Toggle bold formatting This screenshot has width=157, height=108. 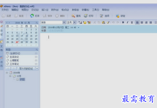pyautogui.click(x=123, y=23)
